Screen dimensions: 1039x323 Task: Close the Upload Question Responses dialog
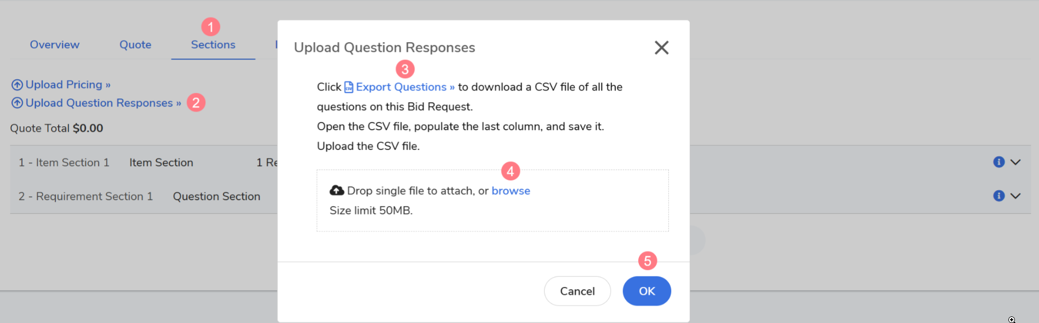point(661,48)
